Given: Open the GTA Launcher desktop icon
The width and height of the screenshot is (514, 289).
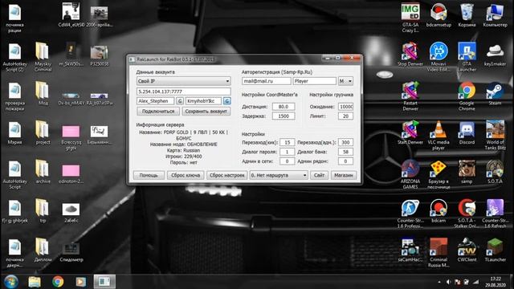Looking at the screenshot, I should coord(467,57).
